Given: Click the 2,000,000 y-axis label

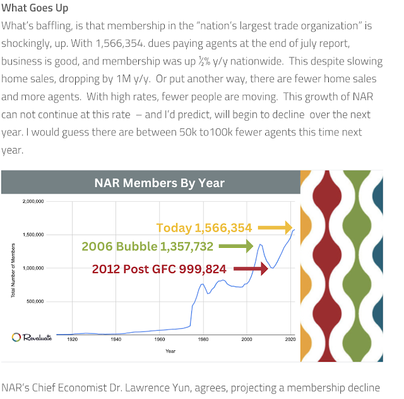Looking at the screenshot, I should pyautogui.click(x=33, y=201).
